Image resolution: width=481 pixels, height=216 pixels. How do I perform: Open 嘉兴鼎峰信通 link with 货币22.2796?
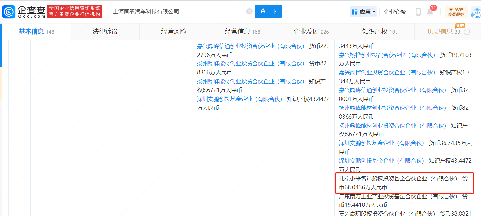251,46
